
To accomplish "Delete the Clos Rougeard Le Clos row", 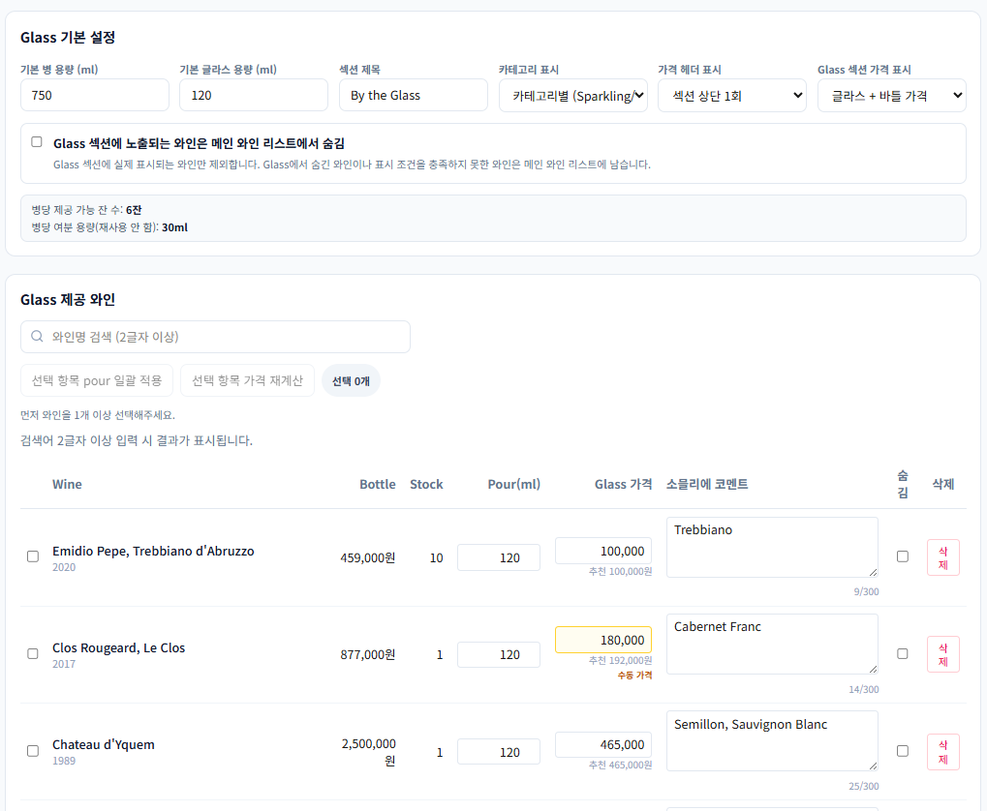I will tap(943, 654).
